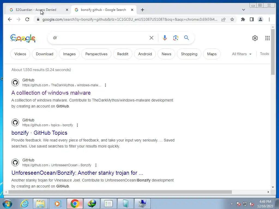
Task: Click the horizontal scroll right arrow
Action: (268, 192)
